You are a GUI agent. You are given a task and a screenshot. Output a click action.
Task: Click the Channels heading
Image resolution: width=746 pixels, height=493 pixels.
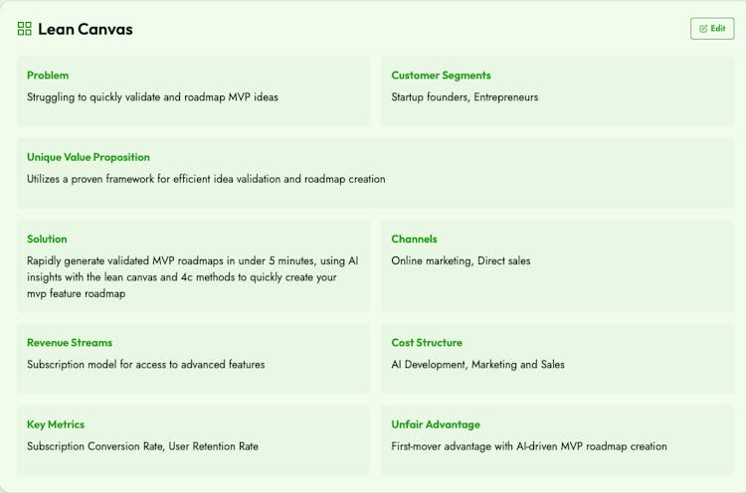[x=414, y=239]
